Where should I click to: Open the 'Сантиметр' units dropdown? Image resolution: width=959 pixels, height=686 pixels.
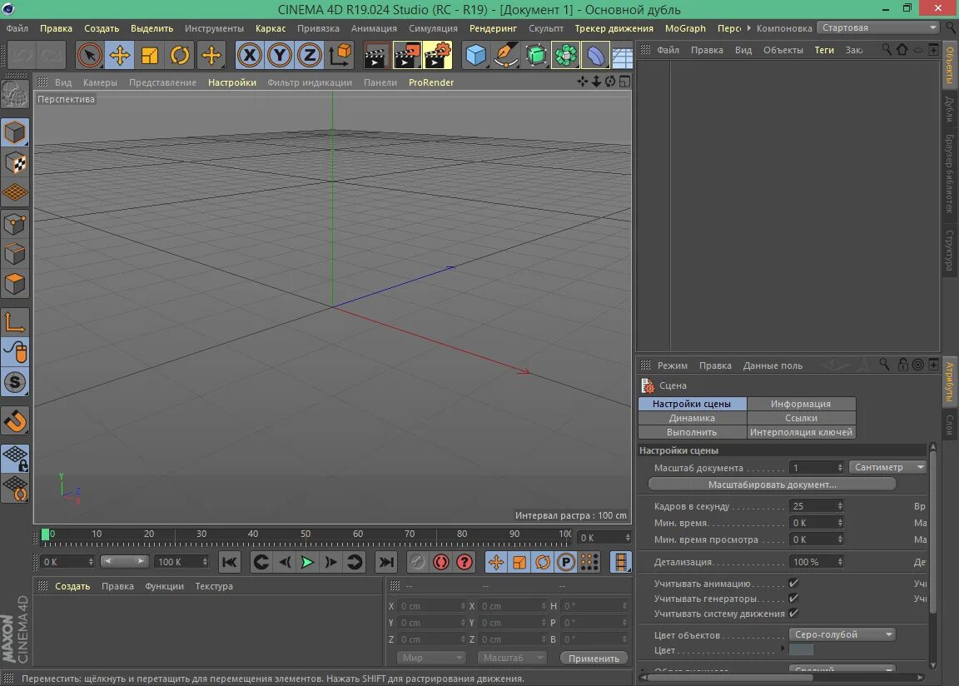(888, 467)
